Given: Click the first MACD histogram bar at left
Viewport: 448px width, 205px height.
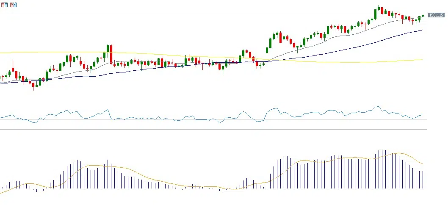Looking at the screenshot, I should pyautogui.click(x=3, y=188).
